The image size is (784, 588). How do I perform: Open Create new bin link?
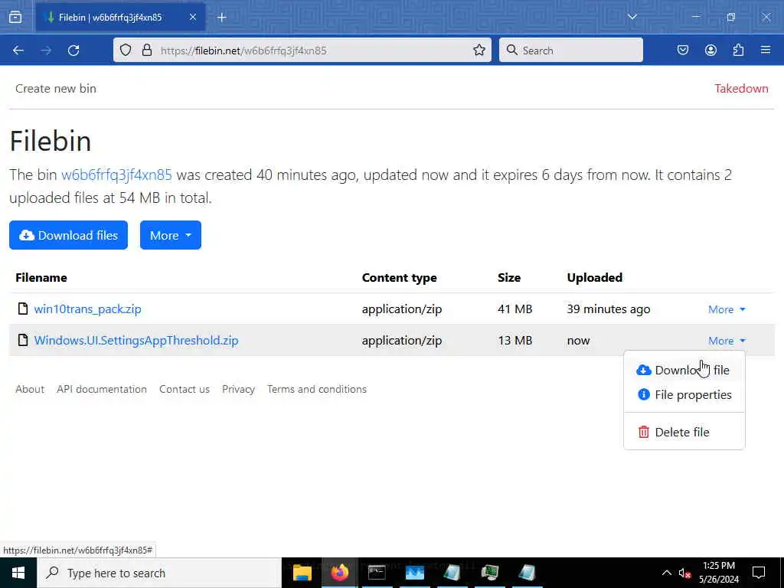(x=55, y=89)
